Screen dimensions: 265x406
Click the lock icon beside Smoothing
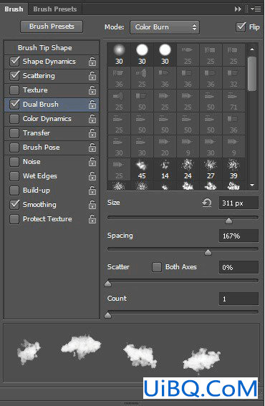(x=92, y=205)
